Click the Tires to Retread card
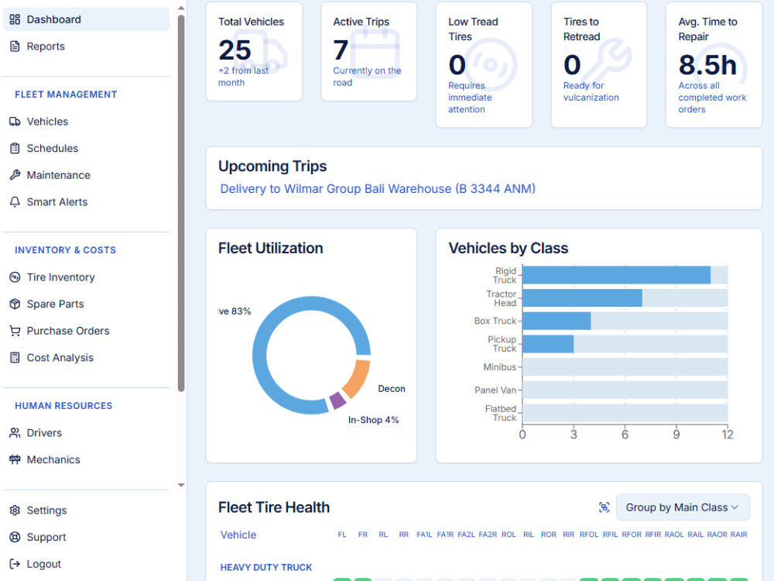 (599, 65)
